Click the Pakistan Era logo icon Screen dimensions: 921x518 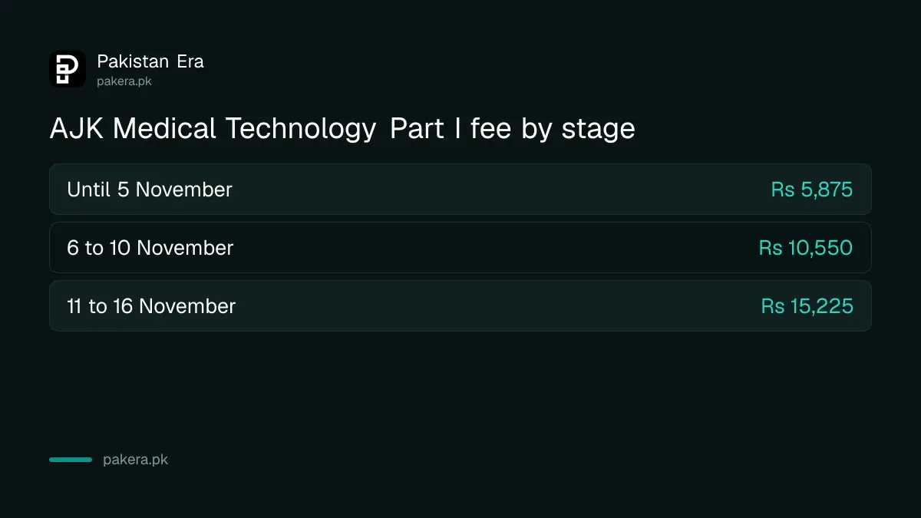tap(68, 69)
